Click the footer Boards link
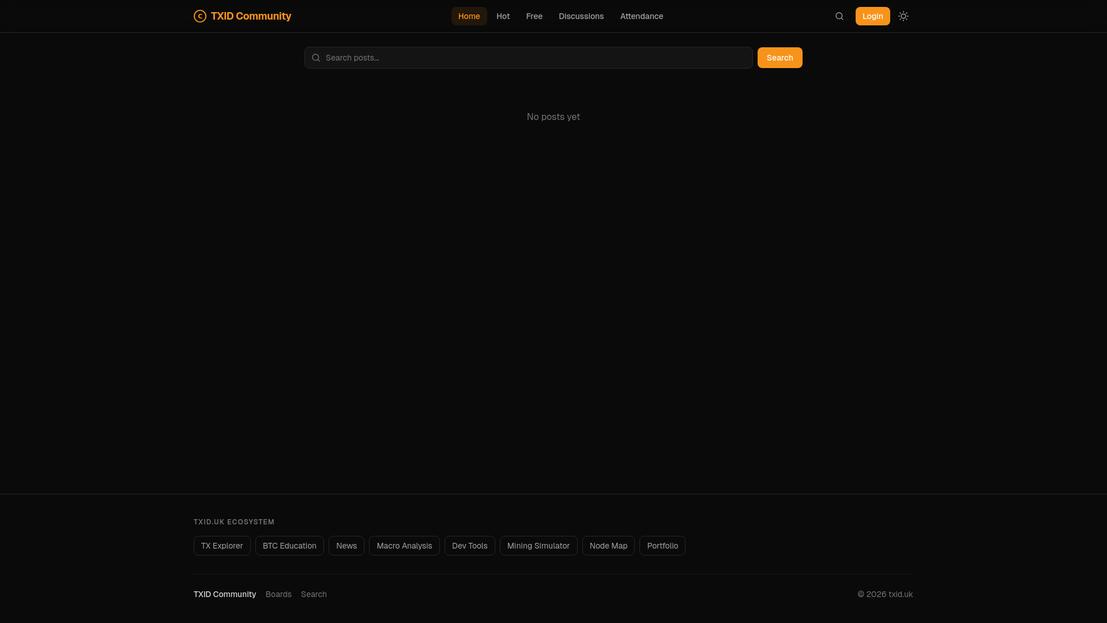Screen dimensions: 1107x623 coord(278,594)
